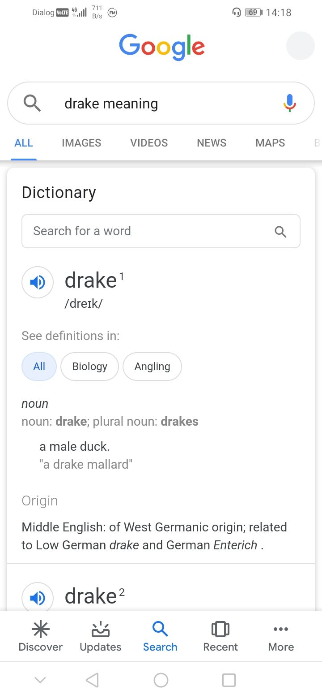Play pronunciation audio for drake¹
322x699 pixels.
[38, 282]
